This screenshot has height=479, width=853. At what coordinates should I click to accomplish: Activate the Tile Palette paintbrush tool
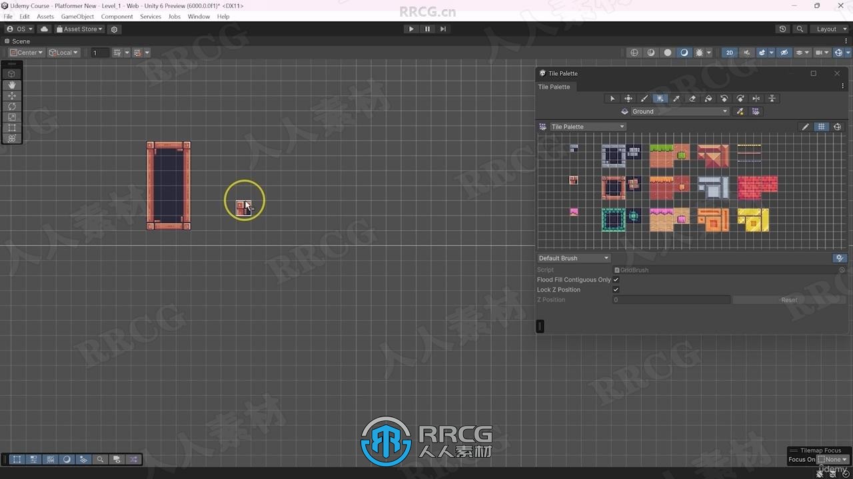pos(644,98)
